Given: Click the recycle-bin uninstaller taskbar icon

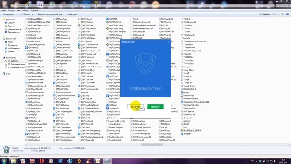Looking at the screenshot, I should point(107,161).
